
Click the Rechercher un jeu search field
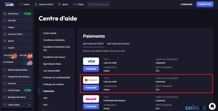(x=98, y=4)
